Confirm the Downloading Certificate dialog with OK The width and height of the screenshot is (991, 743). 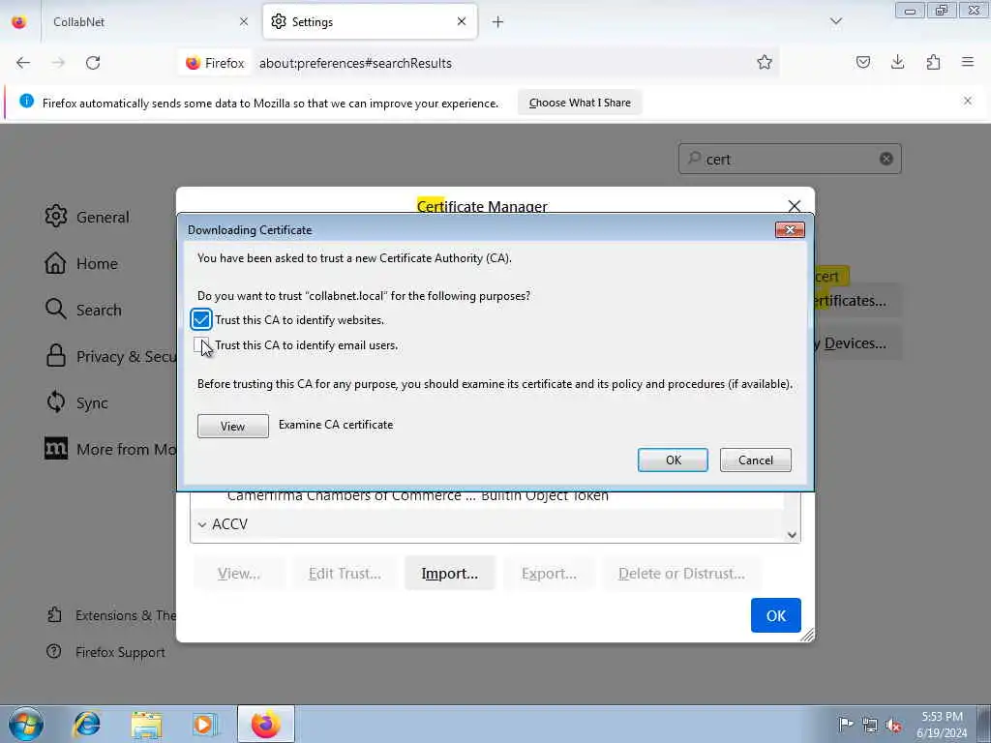coord(673,460)
